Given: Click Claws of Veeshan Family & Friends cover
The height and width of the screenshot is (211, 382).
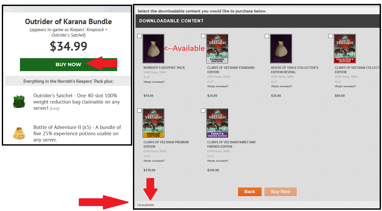Looking at the screenshot, I should [x=217, y=123].
